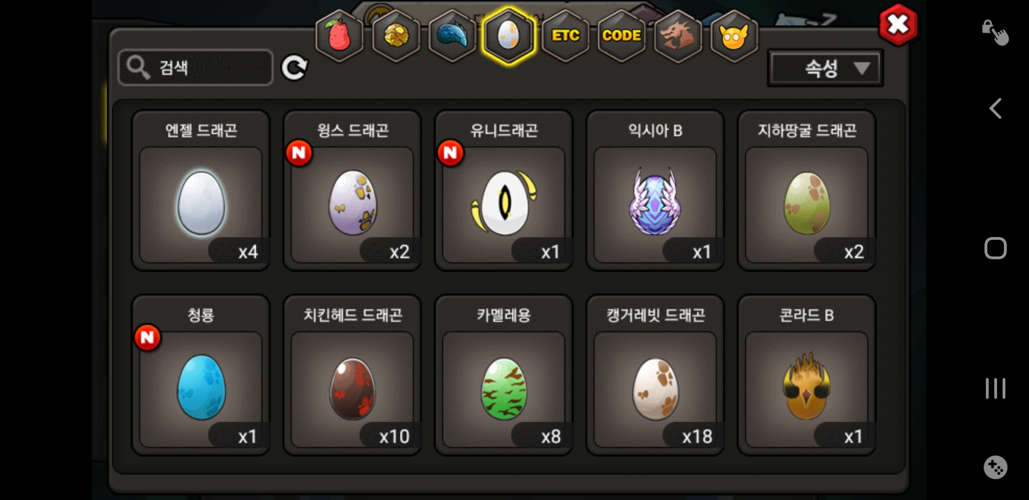Image resolution: width=1029 pixels, height=500 pixels.
Task: Open the yellow horned mask category tab
Action: tap(734, 36)
